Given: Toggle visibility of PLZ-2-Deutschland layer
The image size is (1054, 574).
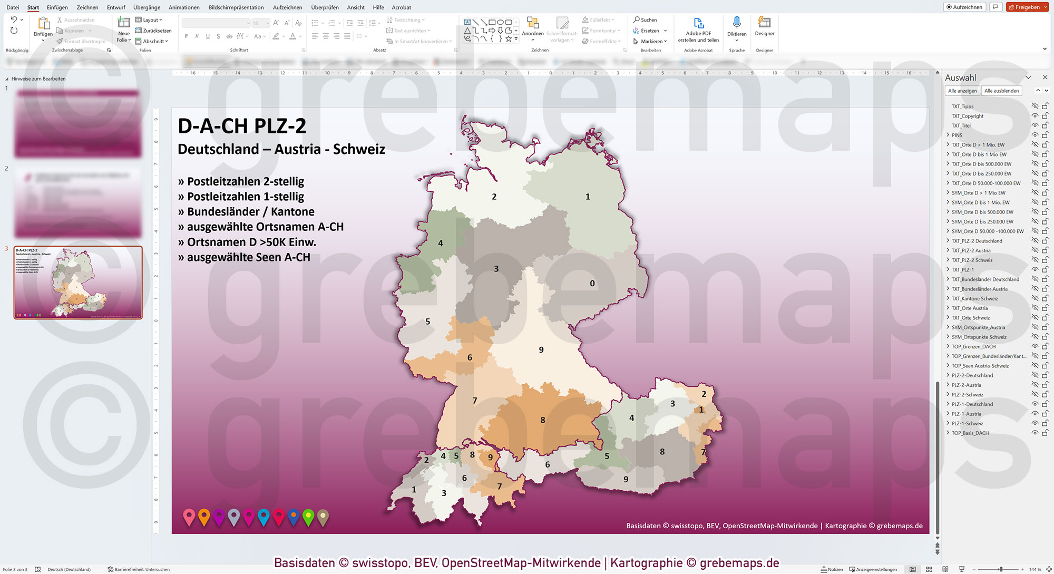Looking at the screenshot, I should (1035, 375).
